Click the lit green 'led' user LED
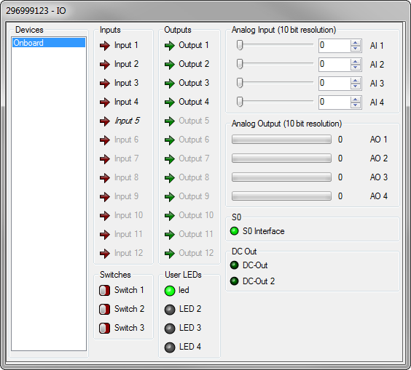 point(170,291)
